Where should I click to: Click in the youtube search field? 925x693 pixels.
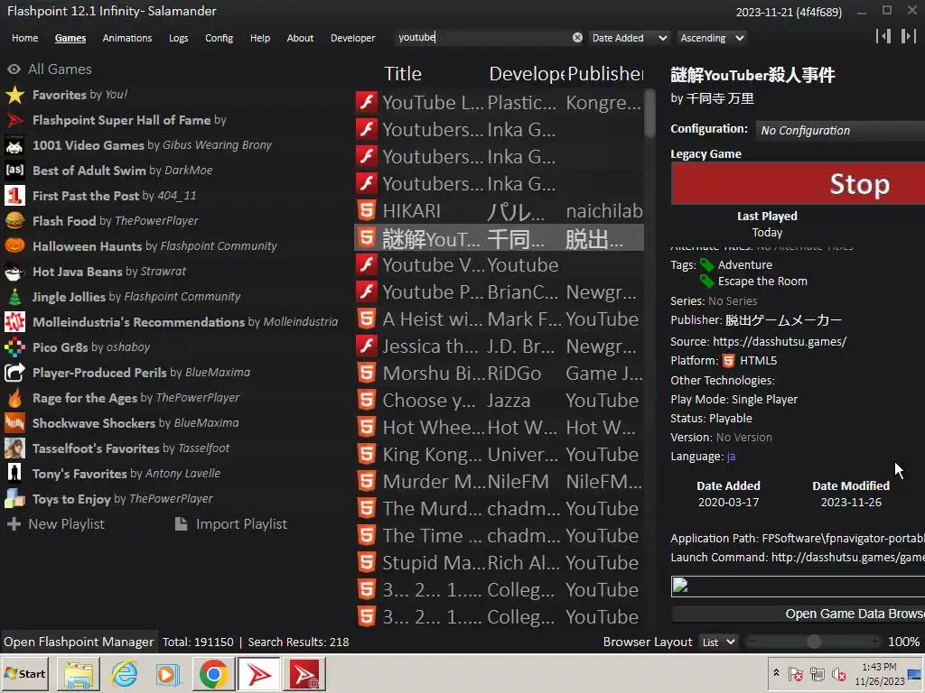click(x=482, y=37)
